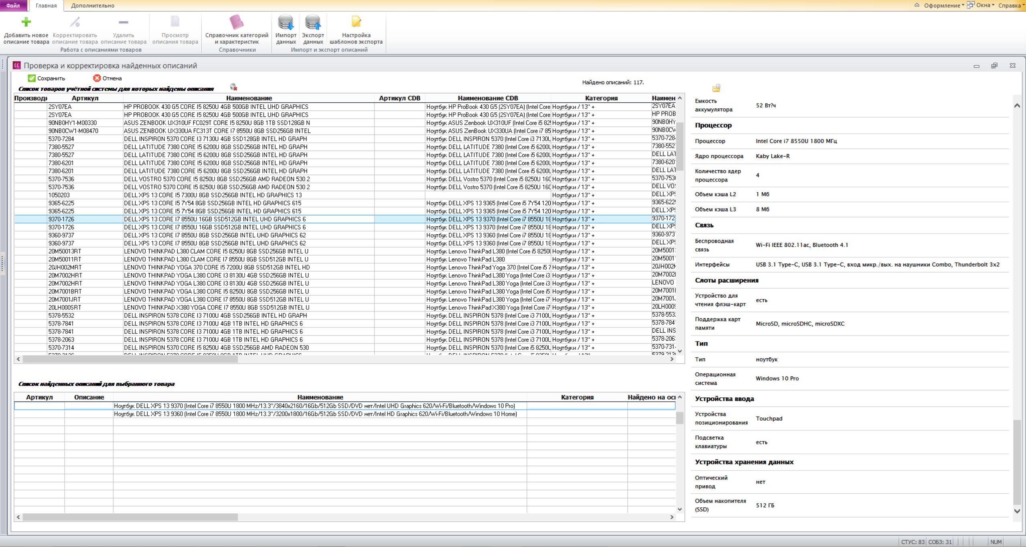
Task: Switch to the 'Дополнительно' ribbon tab
Action: point(93,6)
